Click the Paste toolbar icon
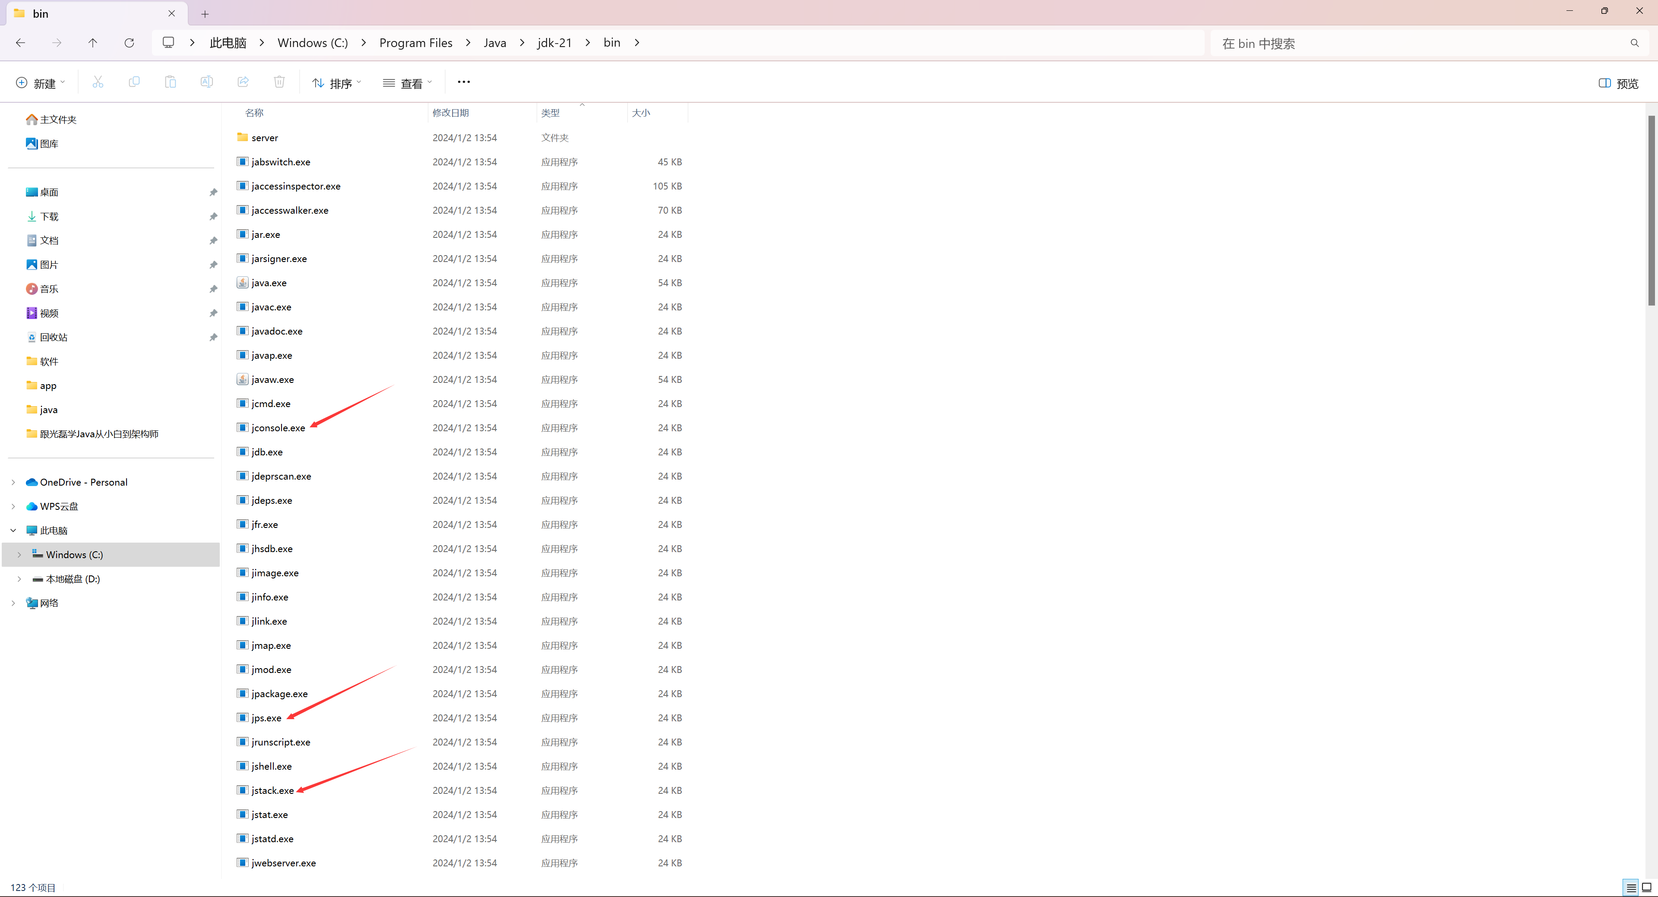This screenshot has height=897, width=1658. click(171, 82)
